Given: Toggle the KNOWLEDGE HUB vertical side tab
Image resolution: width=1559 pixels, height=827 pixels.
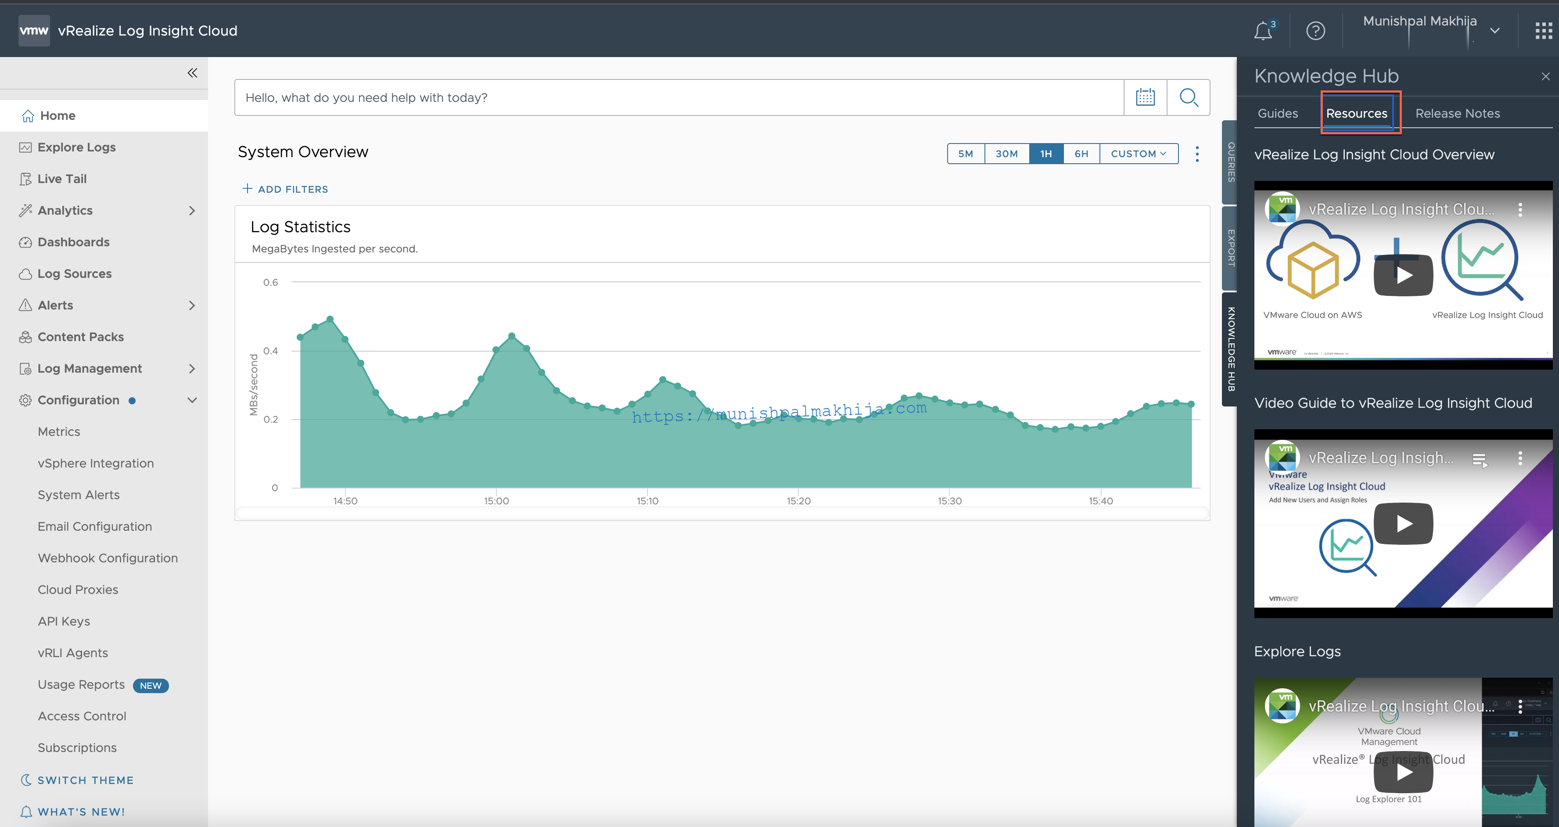Looking at the screenshot, I should (1230, 349).
